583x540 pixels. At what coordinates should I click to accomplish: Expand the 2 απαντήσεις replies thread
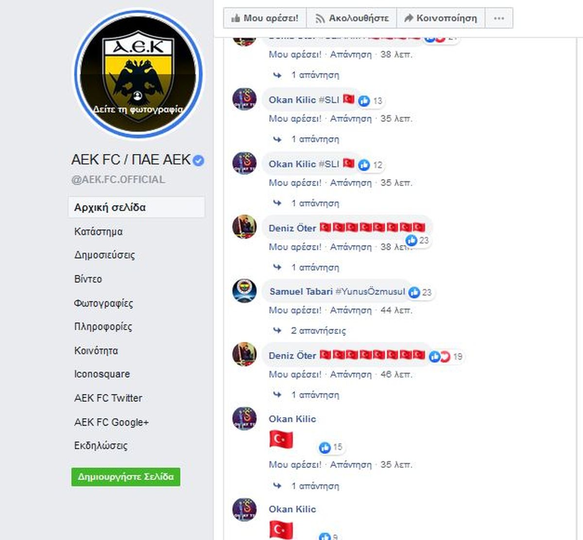(318, 331)
